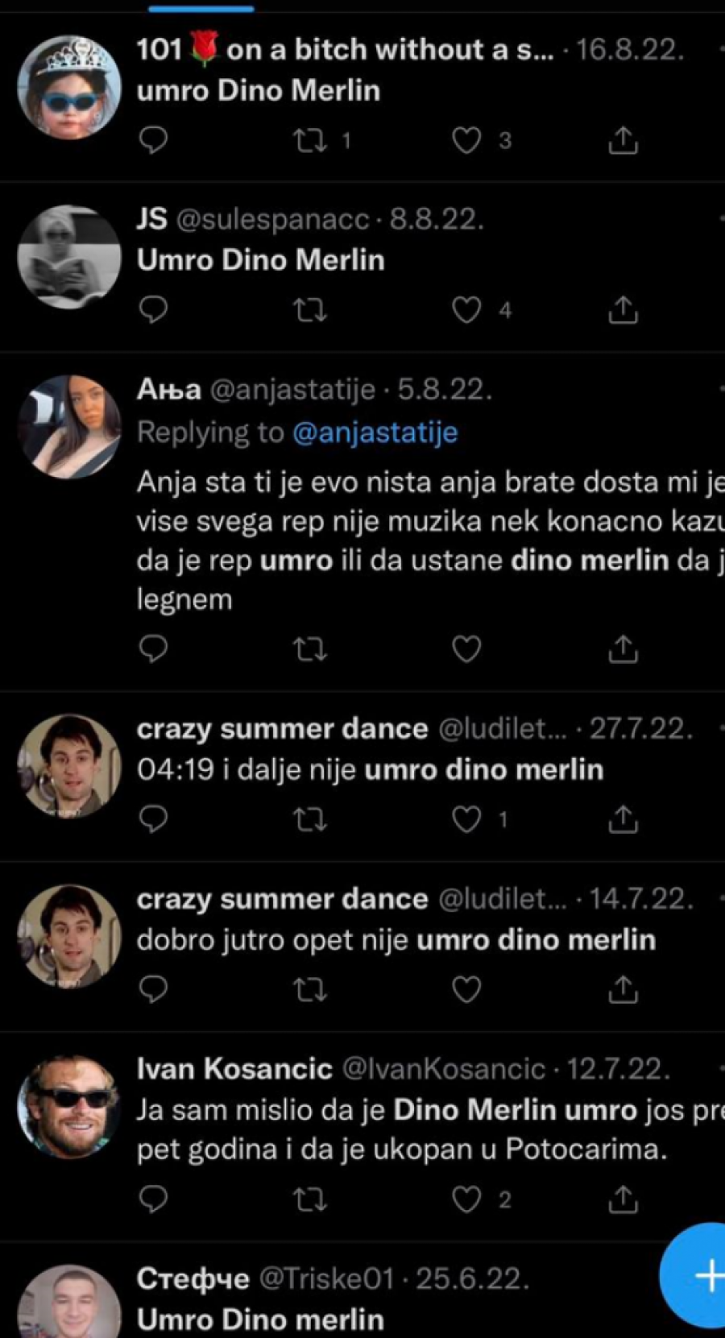
Task: Reply to Ivan Kosancic's tweet
Action: [x=153, y=1199]
